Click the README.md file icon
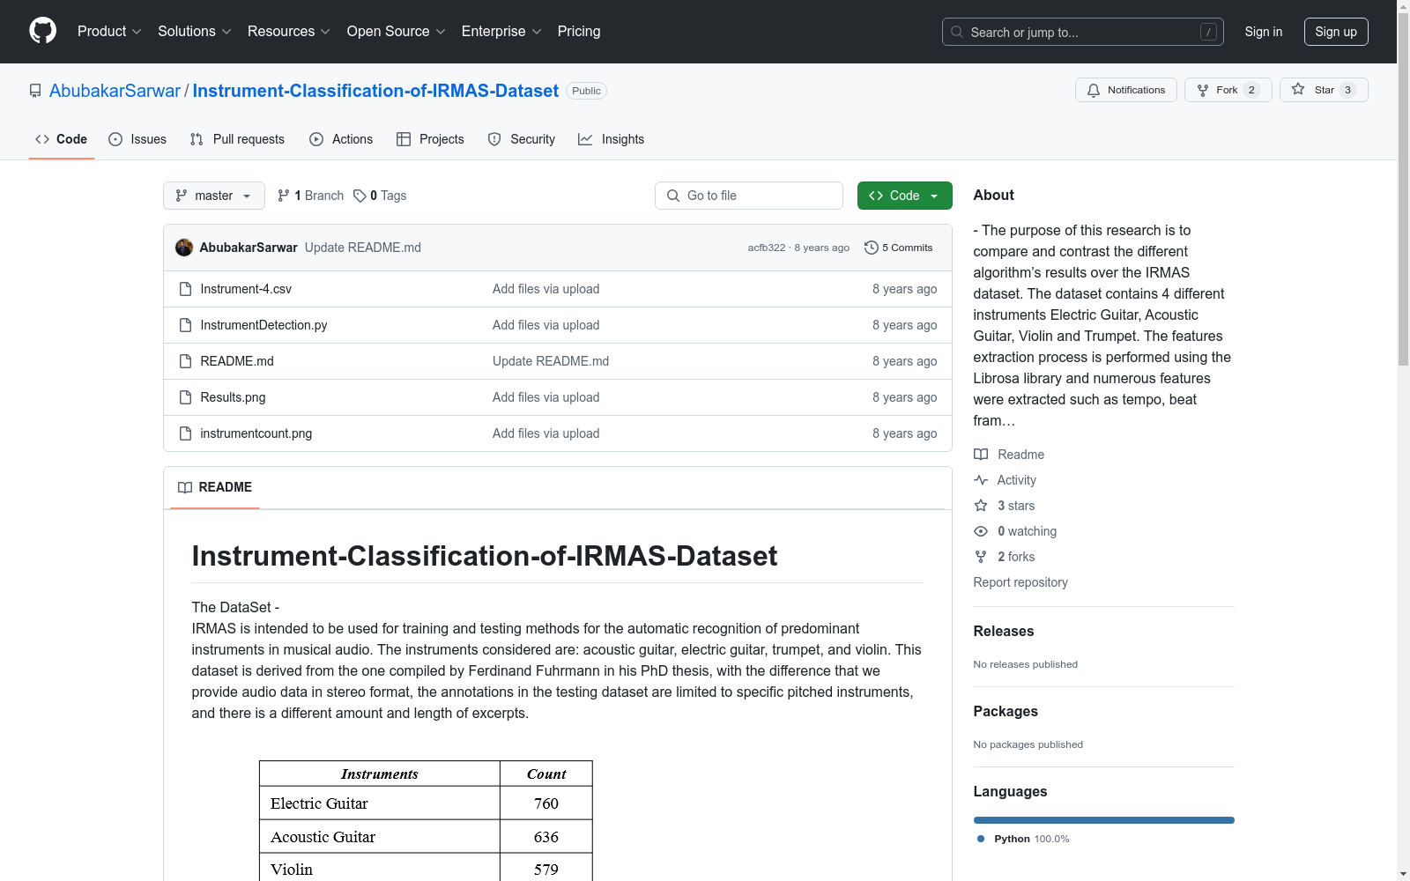This screenshot has height=881, width=1410. pos(185,361)
